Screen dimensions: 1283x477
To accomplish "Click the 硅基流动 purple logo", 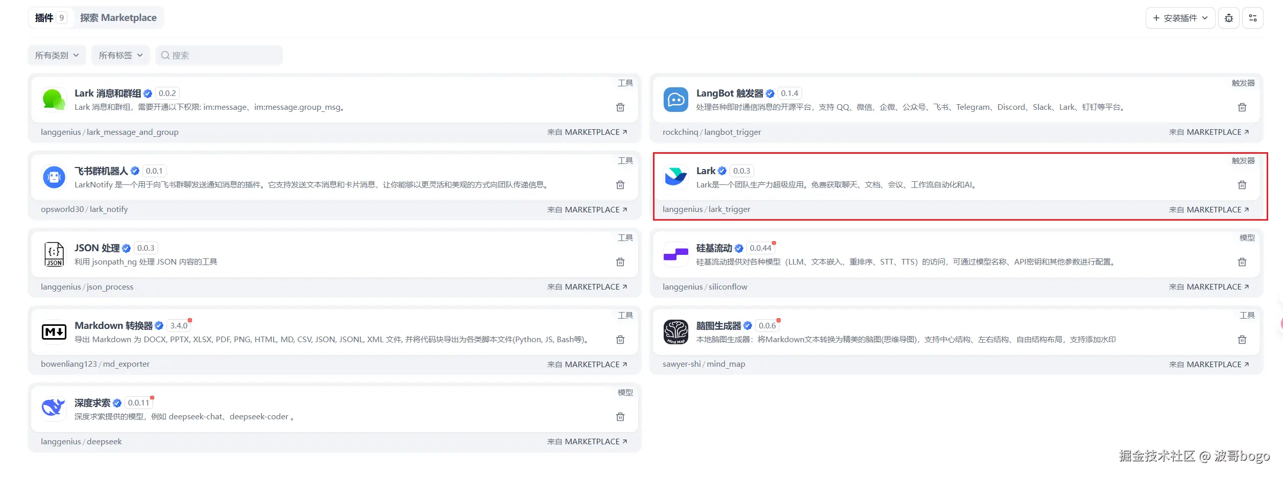I will point(675,254).
